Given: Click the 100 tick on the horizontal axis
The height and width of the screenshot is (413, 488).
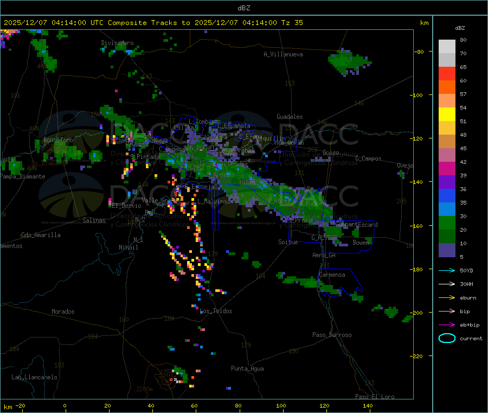Looking at the screenshot, I should pyautogui.click(x=281, y=405).
